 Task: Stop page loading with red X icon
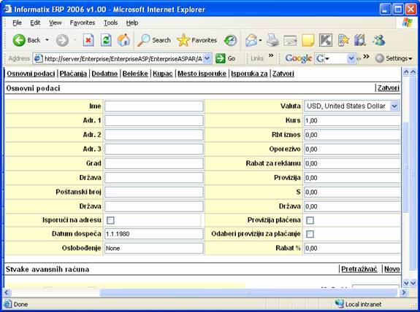coord(88,40)
